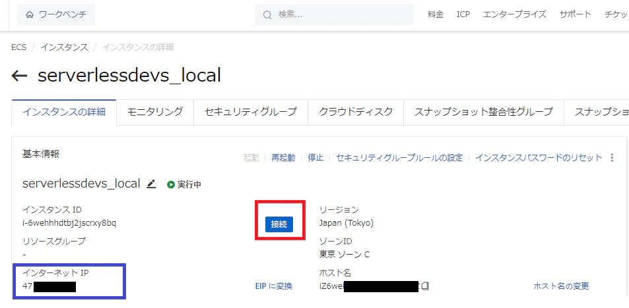
Task: Click the EIP に変換 link
Action: pos(274,286)
